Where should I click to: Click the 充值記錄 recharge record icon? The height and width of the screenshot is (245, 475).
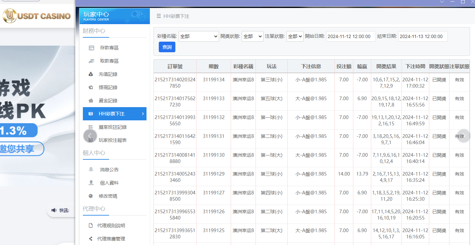click(x=91, y=74)
